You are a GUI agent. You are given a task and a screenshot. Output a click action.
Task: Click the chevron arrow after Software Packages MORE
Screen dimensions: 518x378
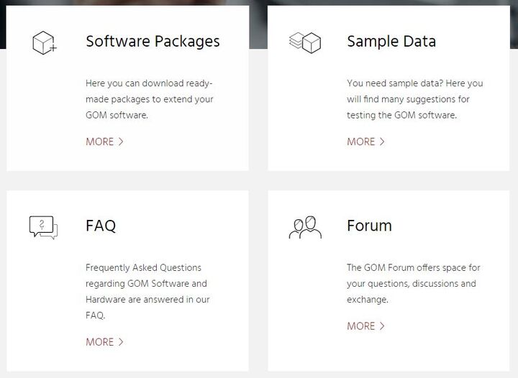pos(121,142)
